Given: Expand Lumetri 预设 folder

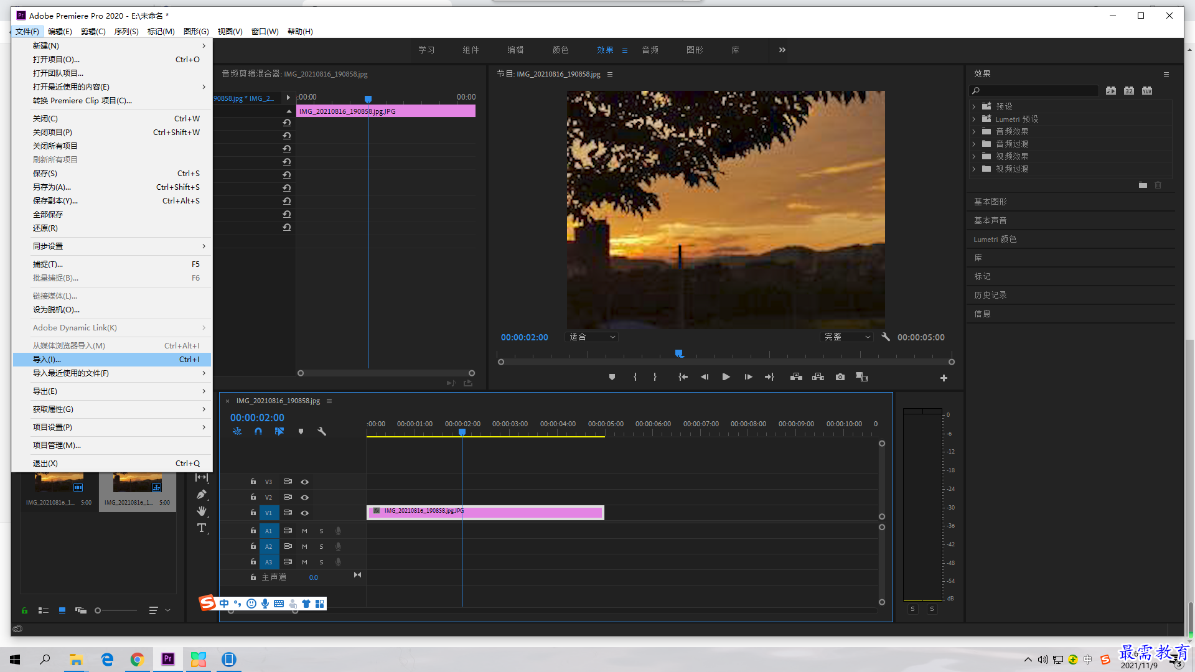Looking at the screenshot, I should [x=974, y=119].
